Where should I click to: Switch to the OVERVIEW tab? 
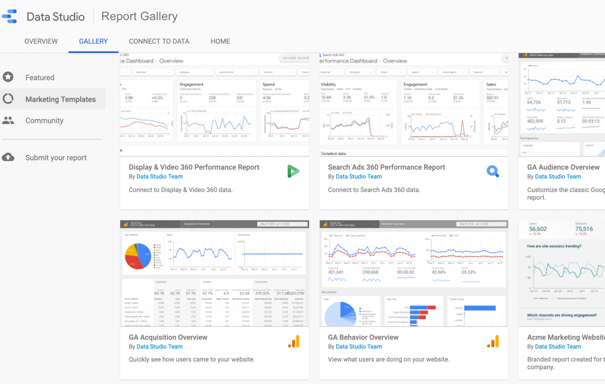tap(41, 41)
